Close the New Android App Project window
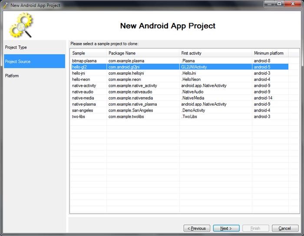This screenshot has height=236, width=304. click(x=293, y=4)
